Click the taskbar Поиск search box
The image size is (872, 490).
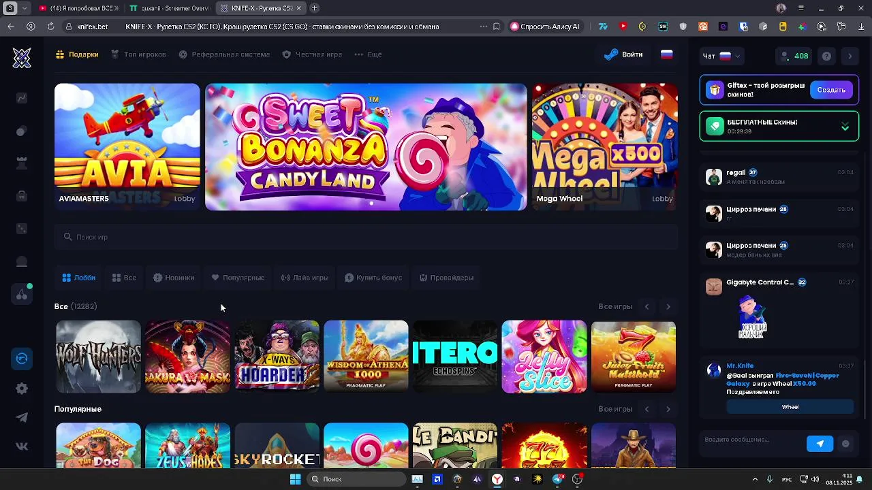click(x=355, y=479)
